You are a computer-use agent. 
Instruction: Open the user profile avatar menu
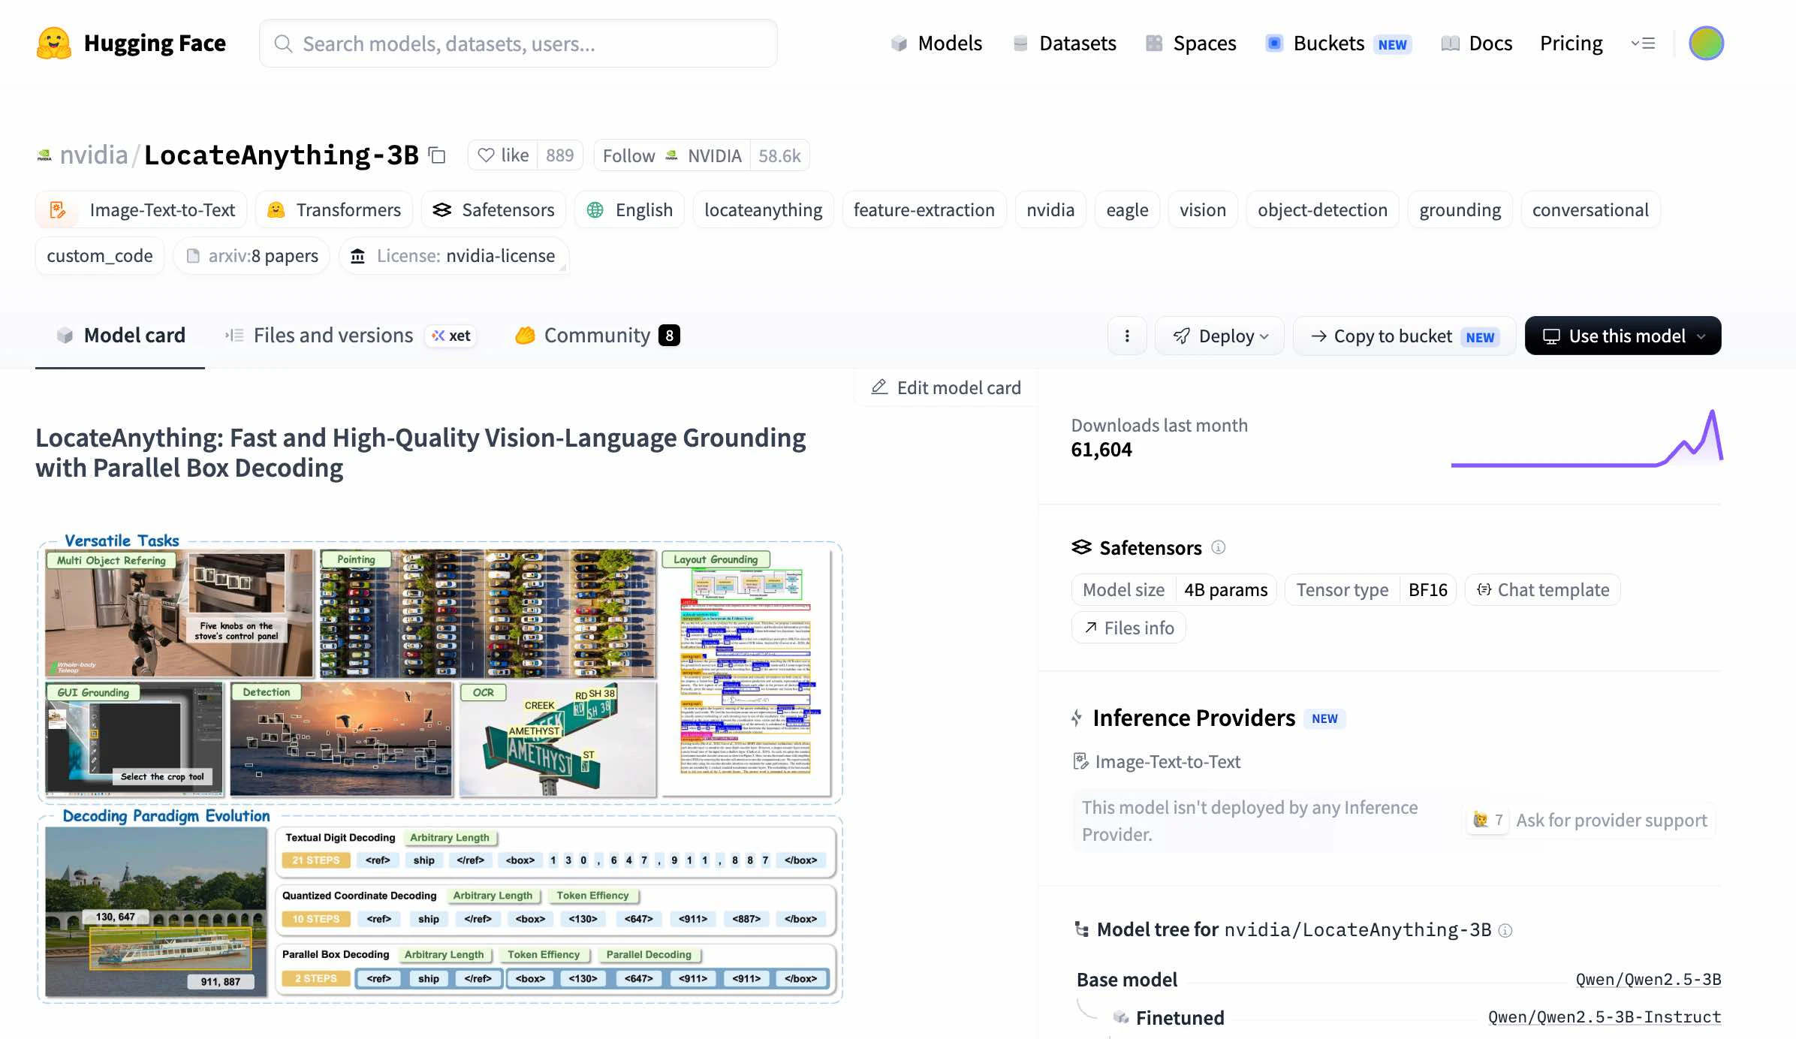coord(1706,44)
